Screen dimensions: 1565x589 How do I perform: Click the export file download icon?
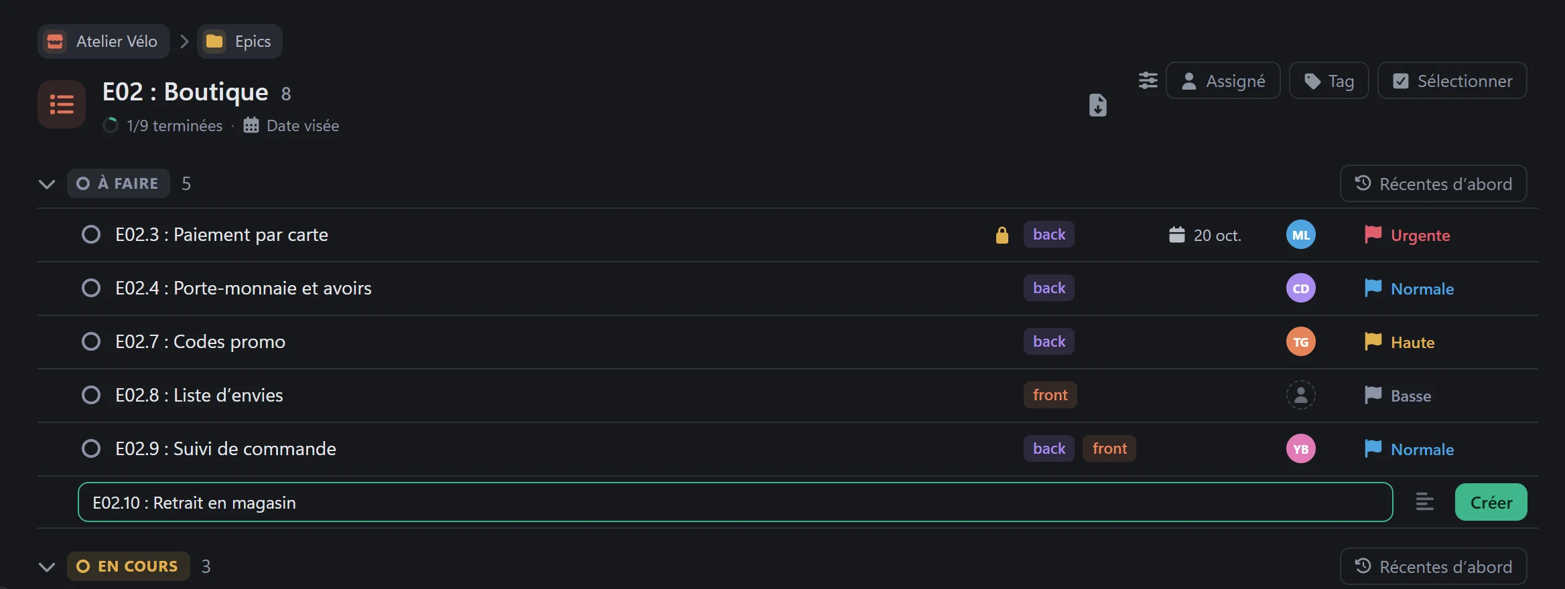click(1097, 105)
